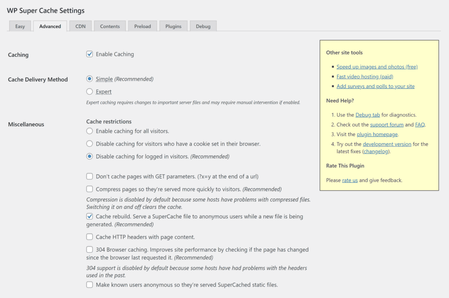
Task: Go to the plugin homepage link
Action: pyautogui.click(x=377, y=134)
